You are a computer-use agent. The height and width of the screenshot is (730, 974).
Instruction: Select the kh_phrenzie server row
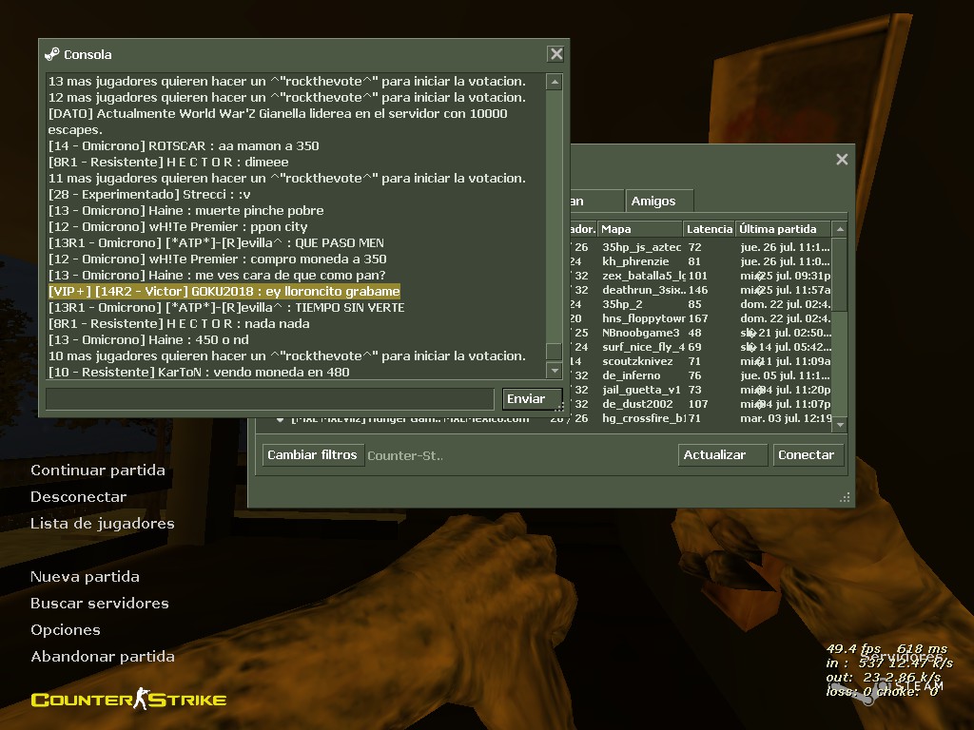point(700,261)
